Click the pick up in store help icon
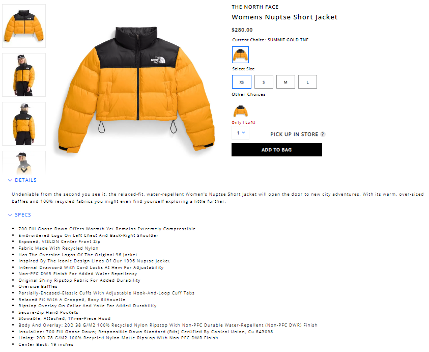 tap(323, 134)
